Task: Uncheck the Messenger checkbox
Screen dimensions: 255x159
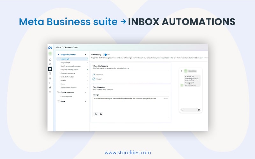Action: pos(94,74)
